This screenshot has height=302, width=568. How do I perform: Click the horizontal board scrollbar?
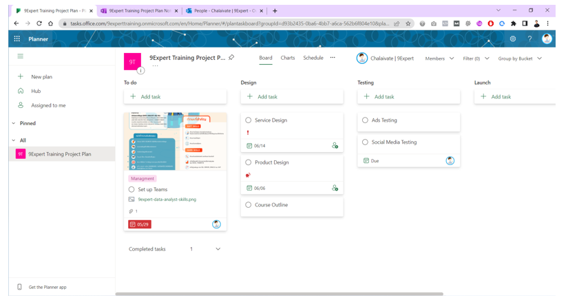(x=279, y=294)
